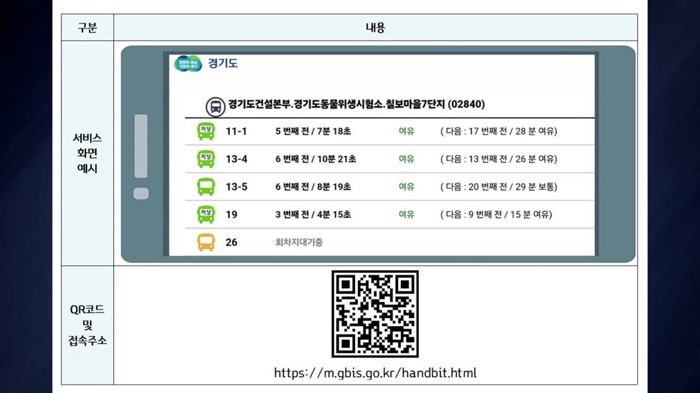Click the small phone mockup button below the speaker
This screenshot has height=393, width=700.
(141, 193)
